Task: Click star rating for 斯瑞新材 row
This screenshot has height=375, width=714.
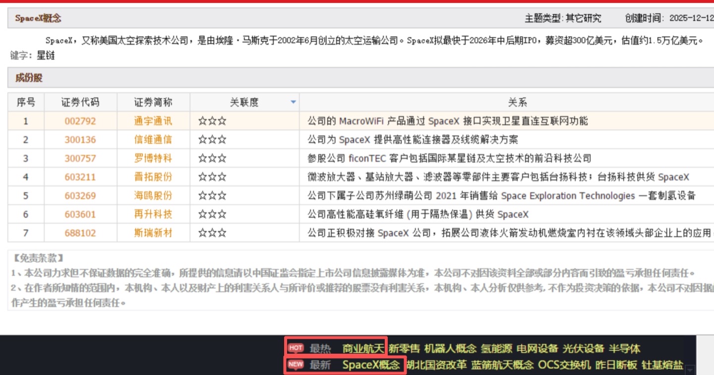Action: (212, 233)
